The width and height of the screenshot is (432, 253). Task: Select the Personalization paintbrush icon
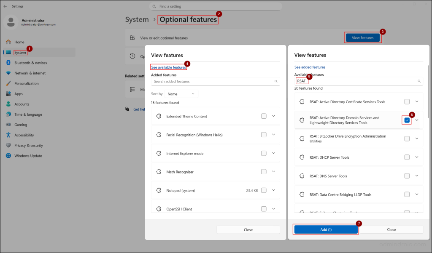[x=8, y=83]
